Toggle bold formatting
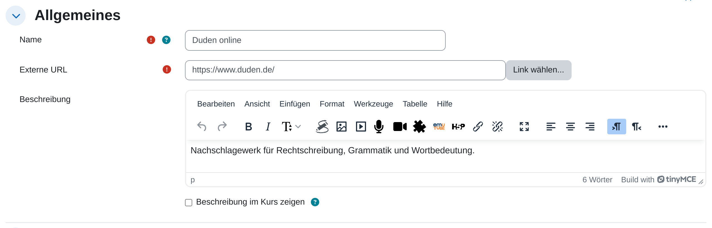712x228 pixels. coord(248,127)
